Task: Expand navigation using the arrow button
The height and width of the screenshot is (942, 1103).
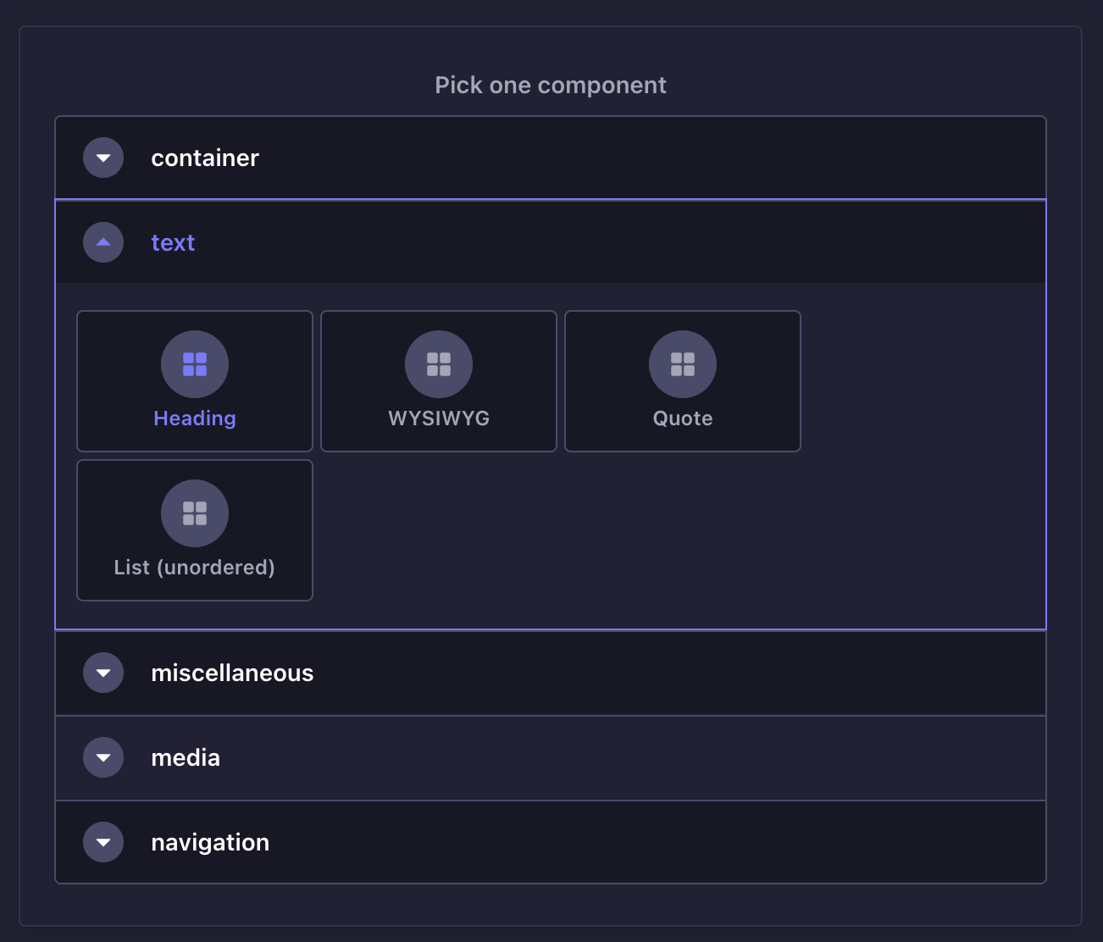Action: point(103,842)
